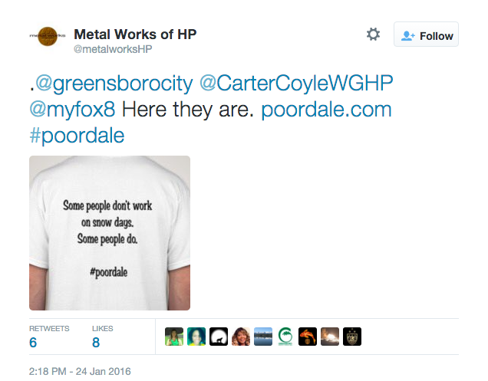The height and width of the screenshot is (381, 488).
Task: Open the green palm logo avatar
Action: [285, 337]
